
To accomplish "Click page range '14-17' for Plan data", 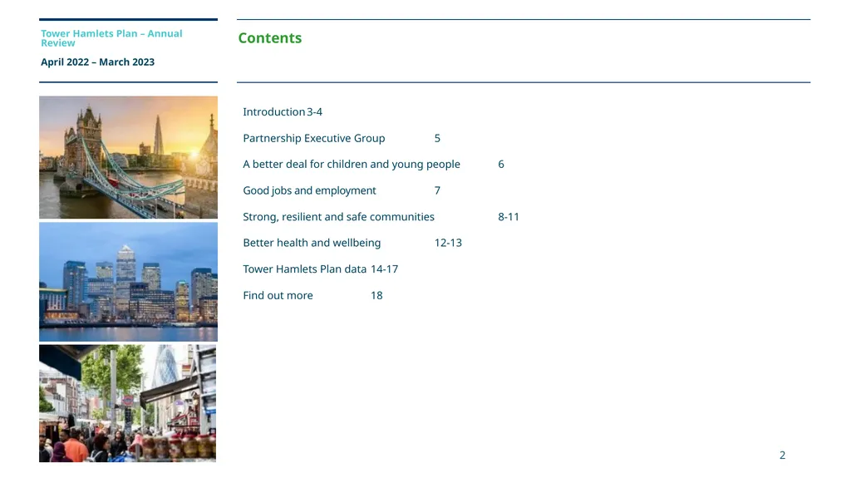I will (384, 269).
